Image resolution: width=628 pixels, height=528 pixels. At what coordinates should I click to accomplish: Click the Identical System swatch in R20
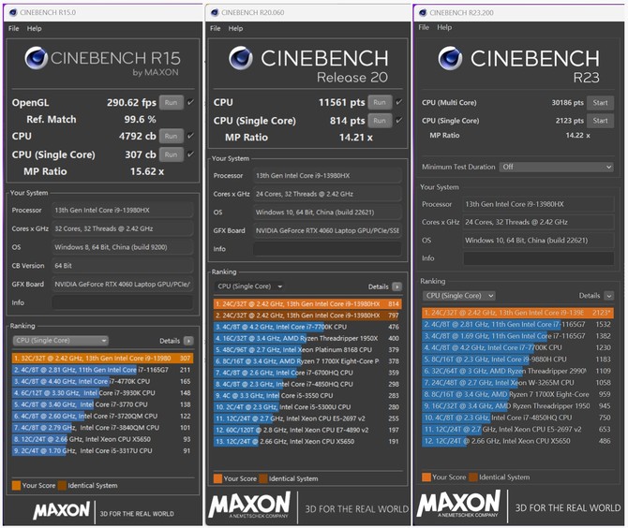[x=263, y=478]
